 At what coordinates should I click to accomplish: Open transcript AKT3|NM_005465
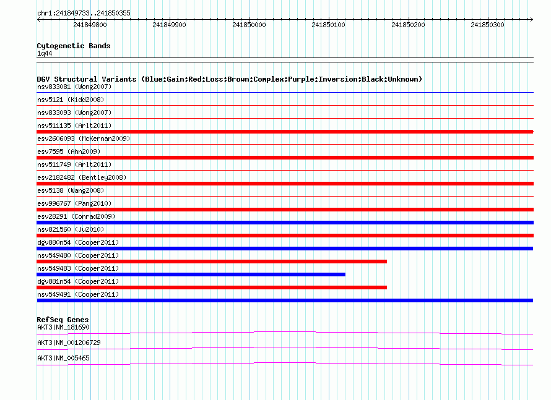coord(63,358)
